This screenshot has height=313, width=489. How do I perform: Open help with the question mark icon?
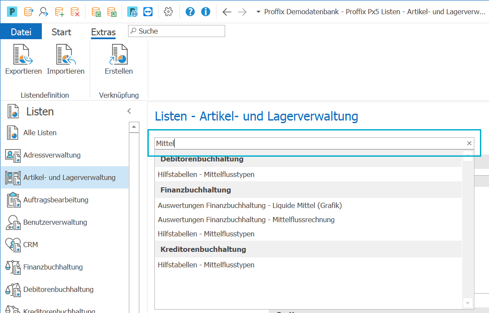click(x=190, y=12)
